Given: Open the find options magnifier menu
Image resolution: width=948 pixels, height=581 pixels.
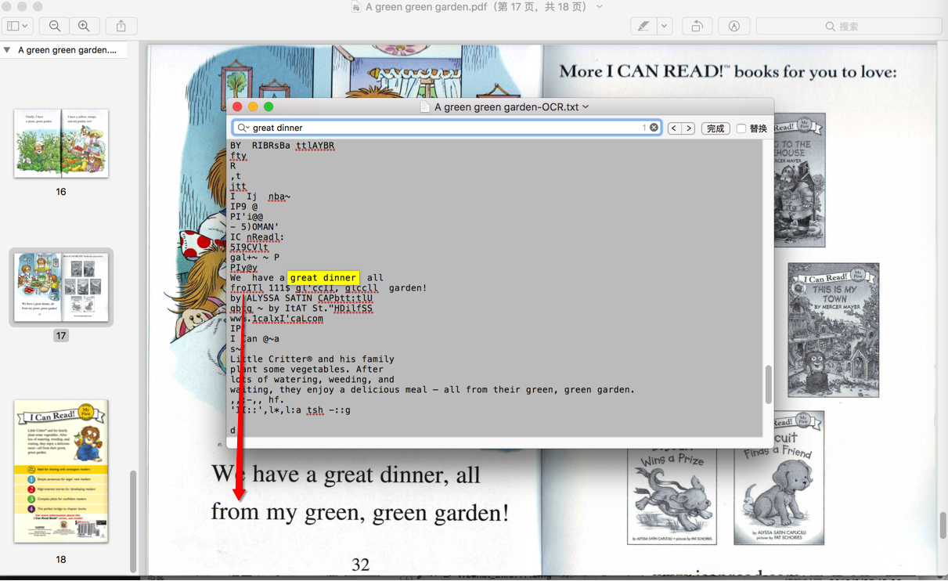Looking at the screenshot, I should [243, 128].
